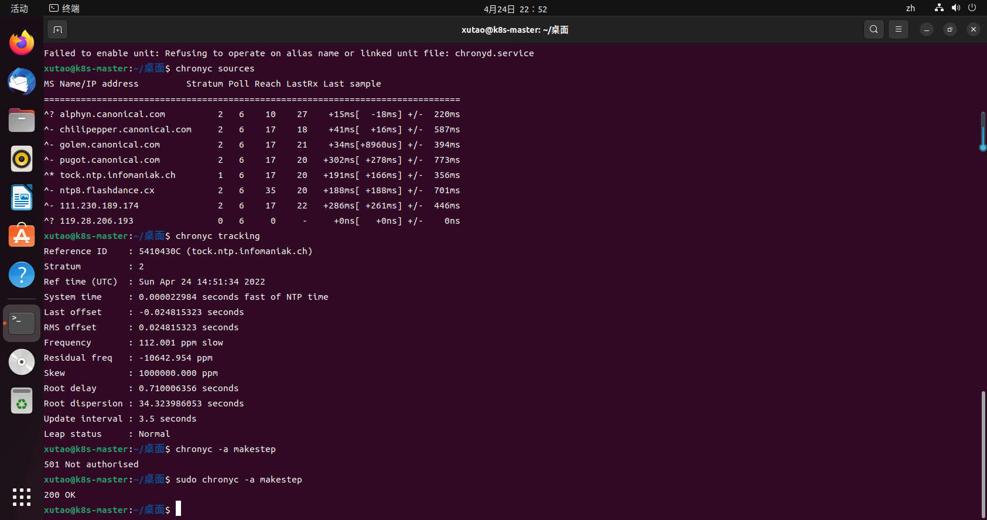Click the System time value 0.000022984

coord(168,297)
